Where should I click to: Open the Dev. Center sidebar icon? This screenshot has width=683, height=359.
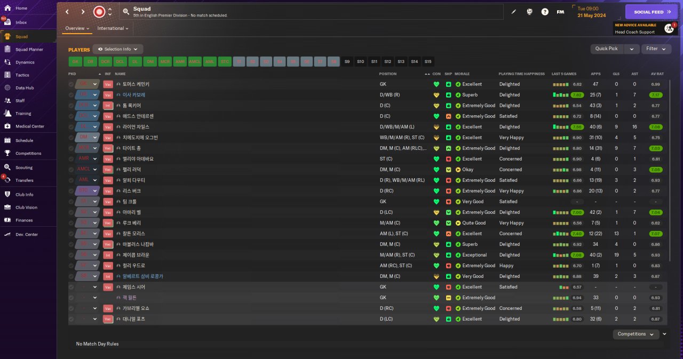(x=7, y=234)
